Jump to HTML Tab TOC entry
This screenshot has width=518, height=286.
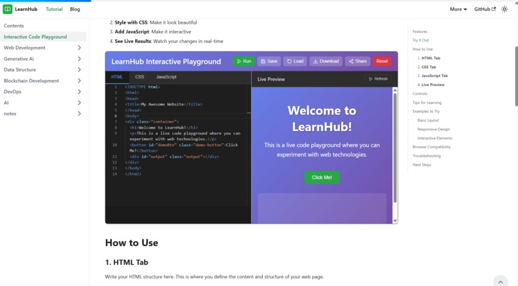point(429,58)
